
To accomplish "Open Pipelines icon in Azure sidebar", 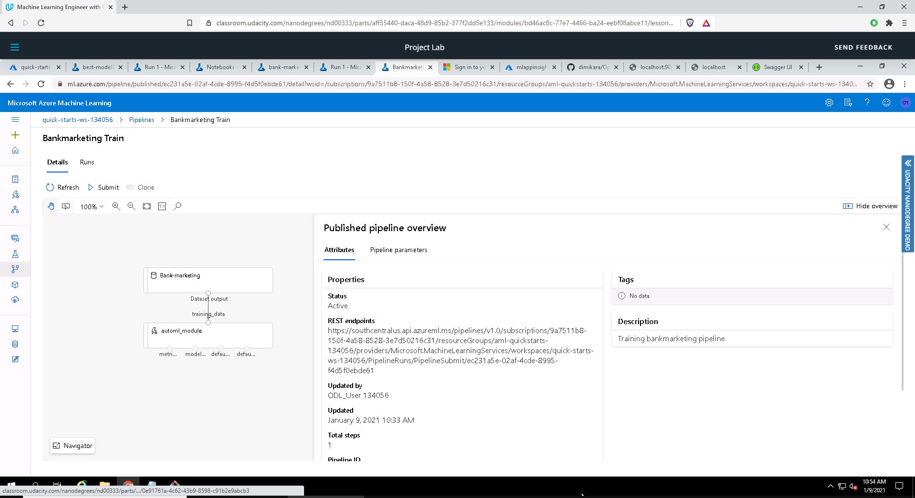I will 15,269.
